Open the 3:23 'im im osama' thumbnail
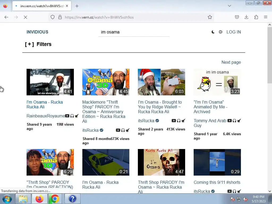272x204 pixels. pos(217,82)
